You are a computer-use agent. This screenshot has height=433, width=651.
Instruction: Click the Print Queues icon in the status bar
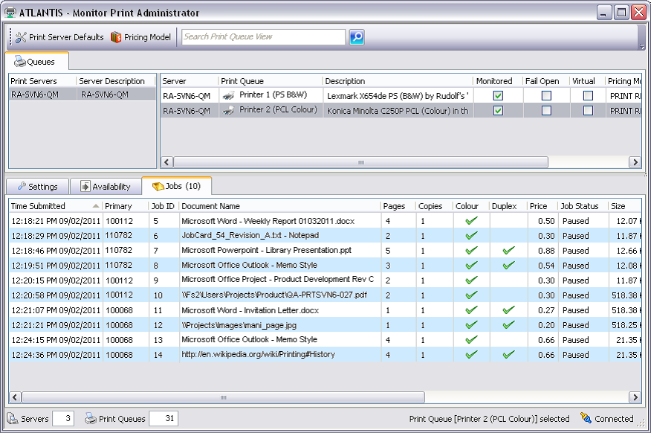pos(88,418)
